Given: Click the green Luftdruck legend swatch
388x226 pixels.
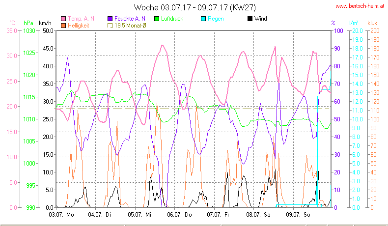Looking at the screenshot, I should point(157,19).
